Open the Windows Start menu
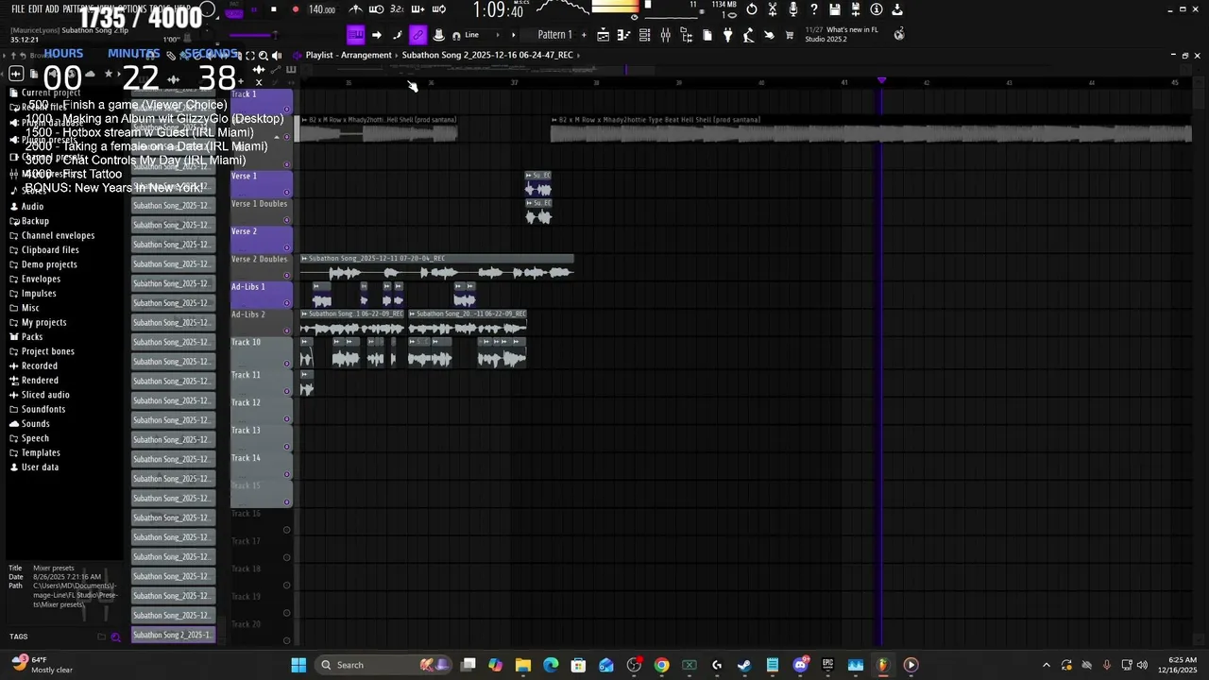This screenshot has width=1209, height=680. click(x=298, y=665)
